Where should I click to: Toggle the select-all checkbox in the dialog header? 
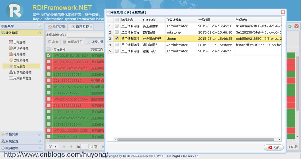click(117, 19)
